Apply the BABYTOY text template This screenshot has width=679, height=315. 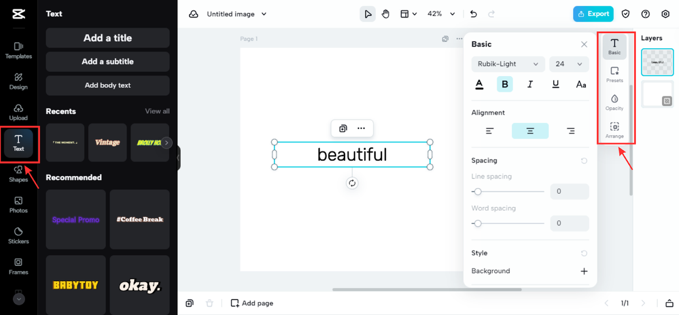(76, 285)
